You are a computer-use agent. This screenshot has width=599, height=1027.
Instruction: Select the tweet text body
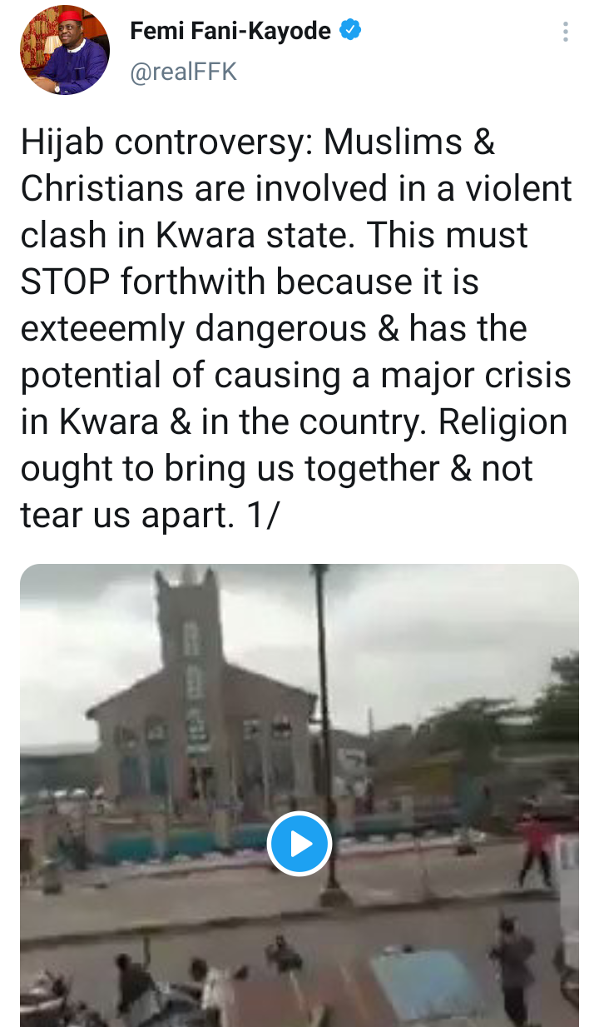(296, 329)
